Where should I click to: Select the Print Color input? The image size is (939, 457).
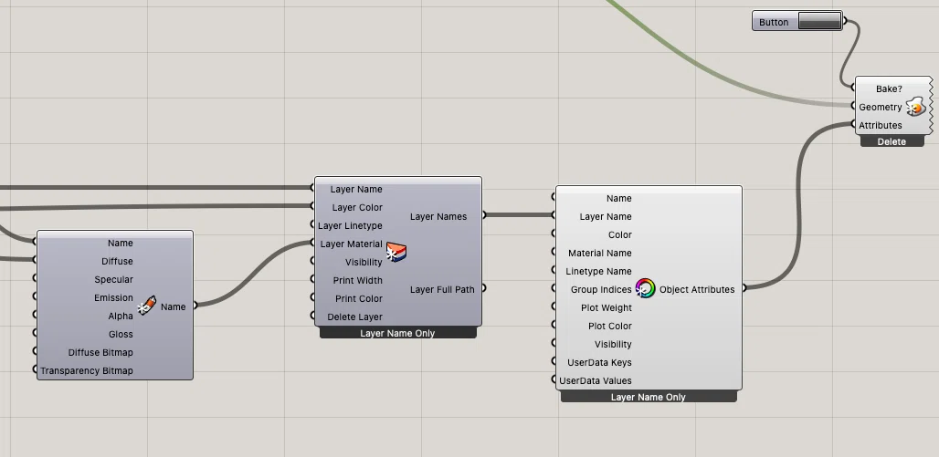pyautogui.click(x=358, y=298)
